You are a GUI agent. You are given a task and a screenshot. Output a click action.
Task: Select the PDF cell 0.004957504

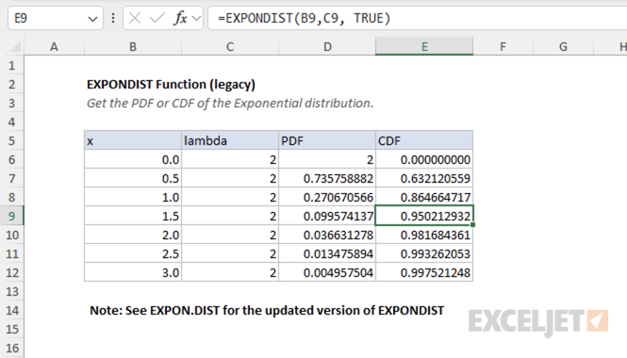[327, 272]
